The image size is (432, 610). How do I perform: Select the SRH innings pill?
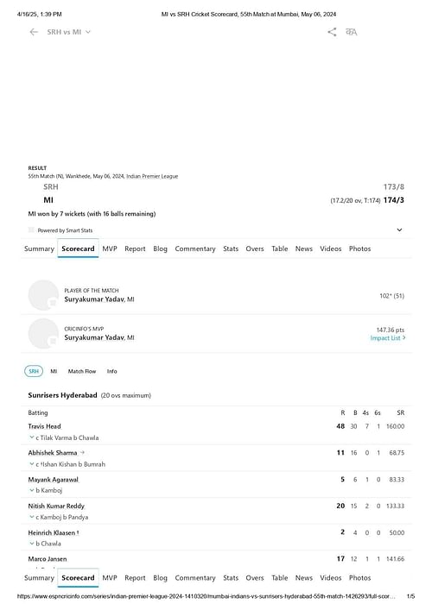coord(34,371)
